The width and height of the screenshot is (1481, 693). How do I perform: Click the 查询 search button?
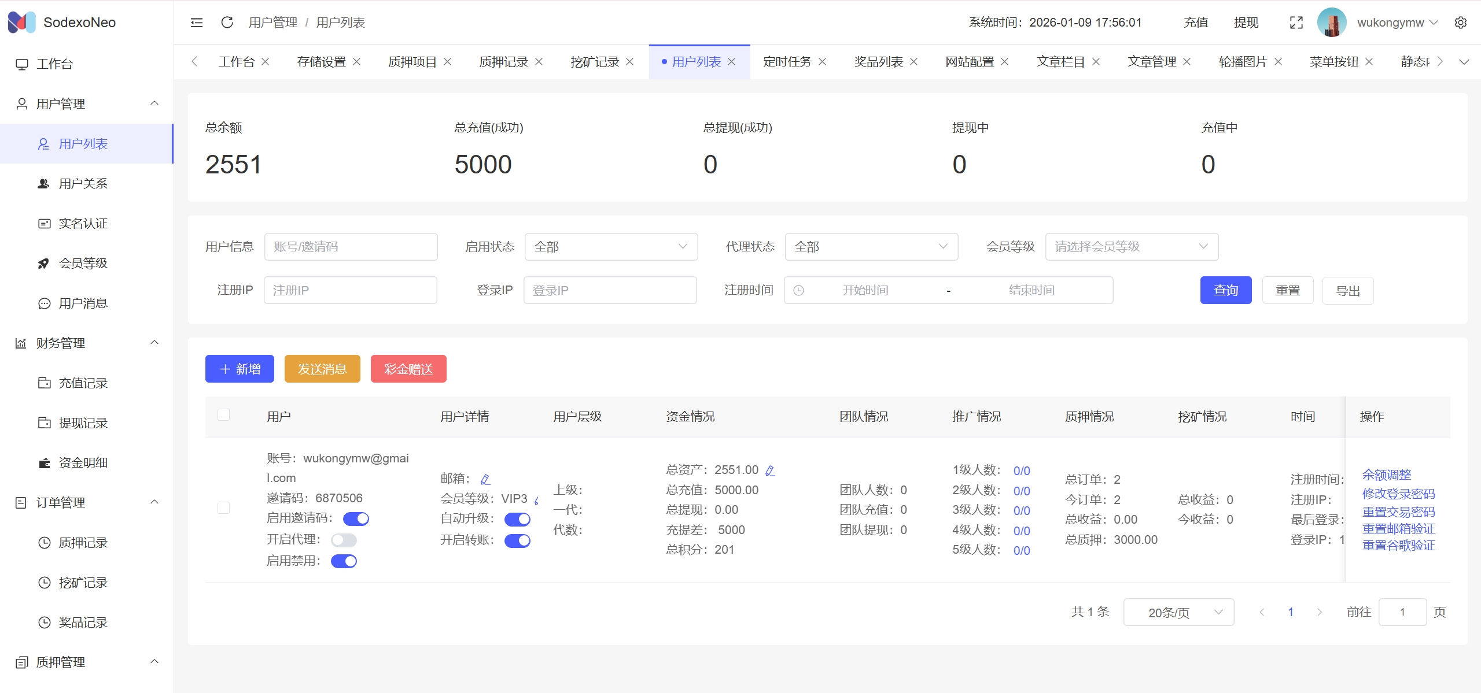pyautogui.click(x=1225, y=290)
